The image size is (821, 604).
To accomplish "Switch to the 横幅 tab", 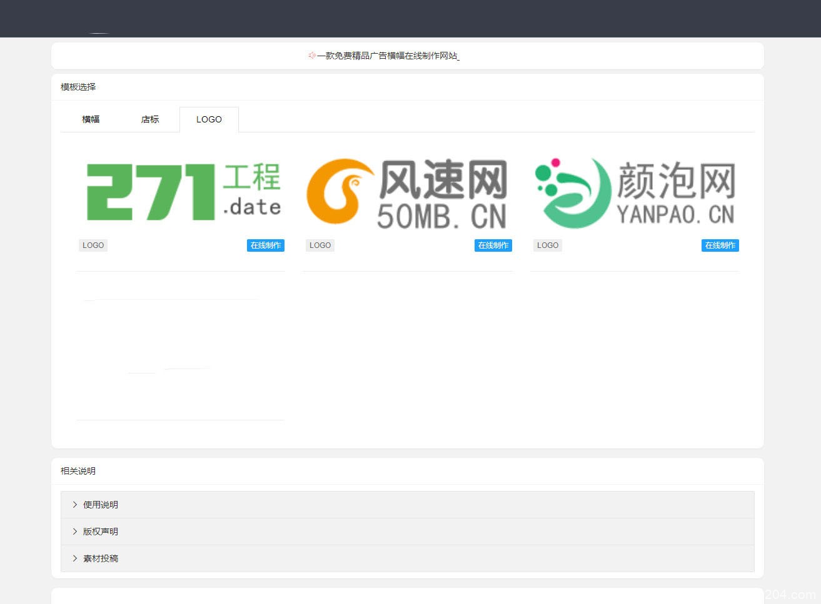I will point(91,119).
